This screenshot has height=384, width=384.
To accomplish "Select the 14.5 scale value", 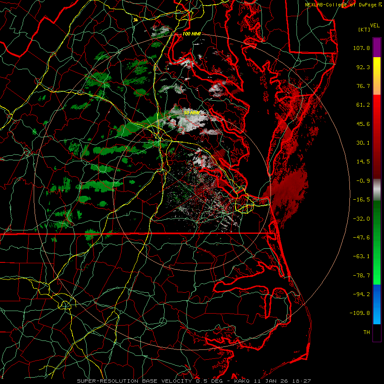I will pos(363,162).
